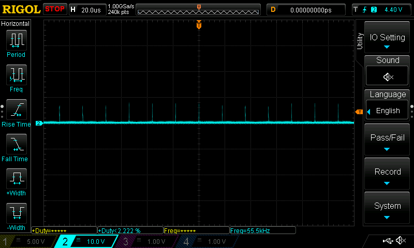This screenshot has width=414, height=248.
Task: Click the yellow Freq measurement result
Action: coord(197,230)
